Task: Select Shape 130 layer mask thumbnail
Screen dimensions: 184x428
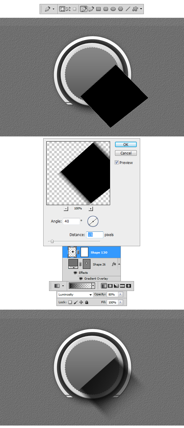Action: [84, 252]
